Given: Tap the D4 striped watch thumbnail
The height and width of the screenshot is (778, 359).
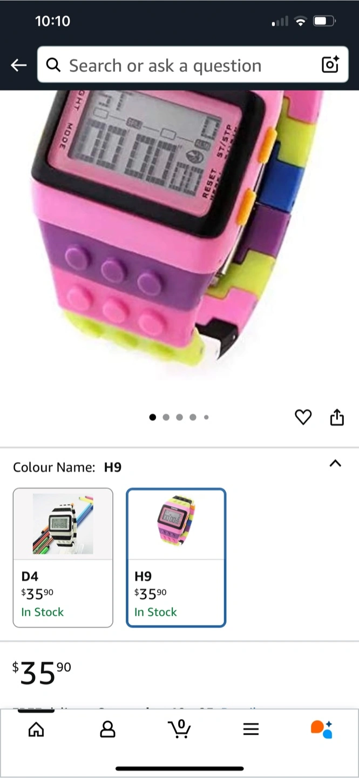Looking at the screenshot, I should (x=63, y=524).
